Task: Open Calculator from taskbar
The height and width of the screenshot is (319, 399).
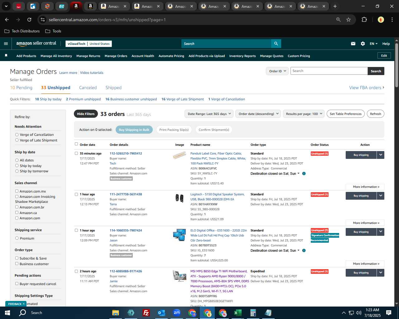Action: (x=253, y=313)
